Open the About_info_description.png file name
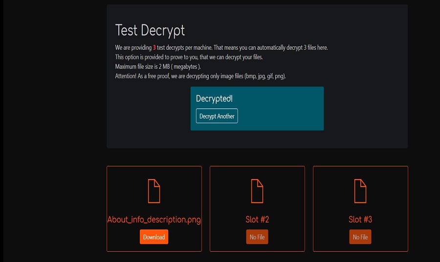Image resolution: width=440 pixels, height=262 pixels. pos(154,220)
